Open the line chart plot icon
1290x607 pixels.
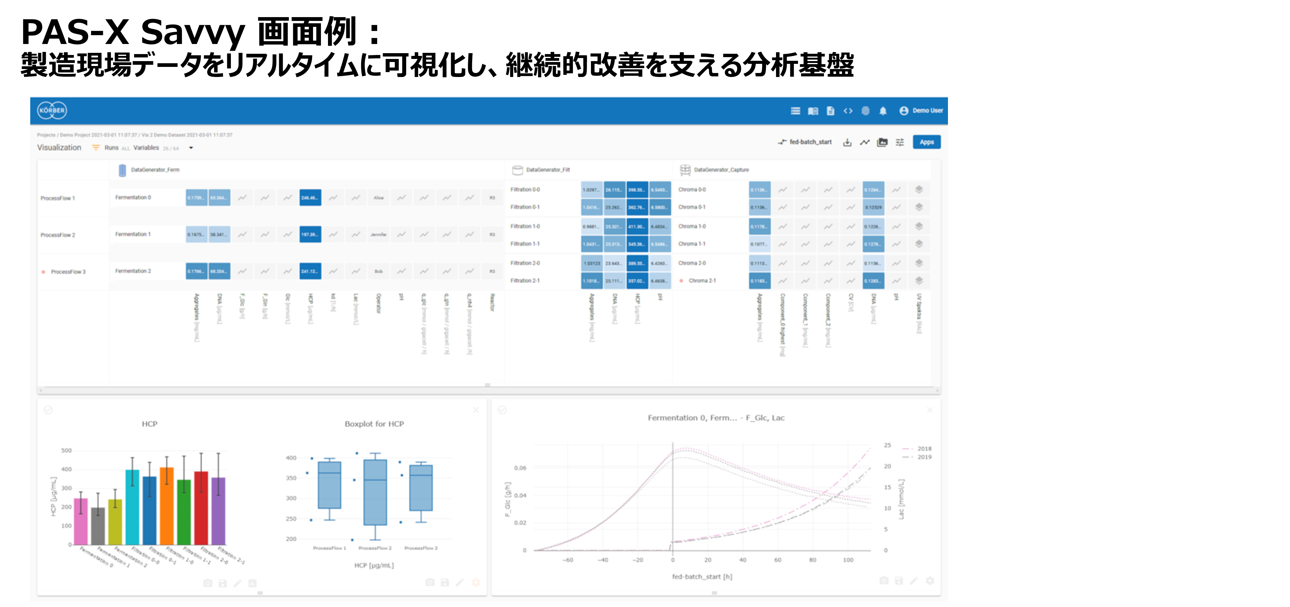(x=864, y=143)
